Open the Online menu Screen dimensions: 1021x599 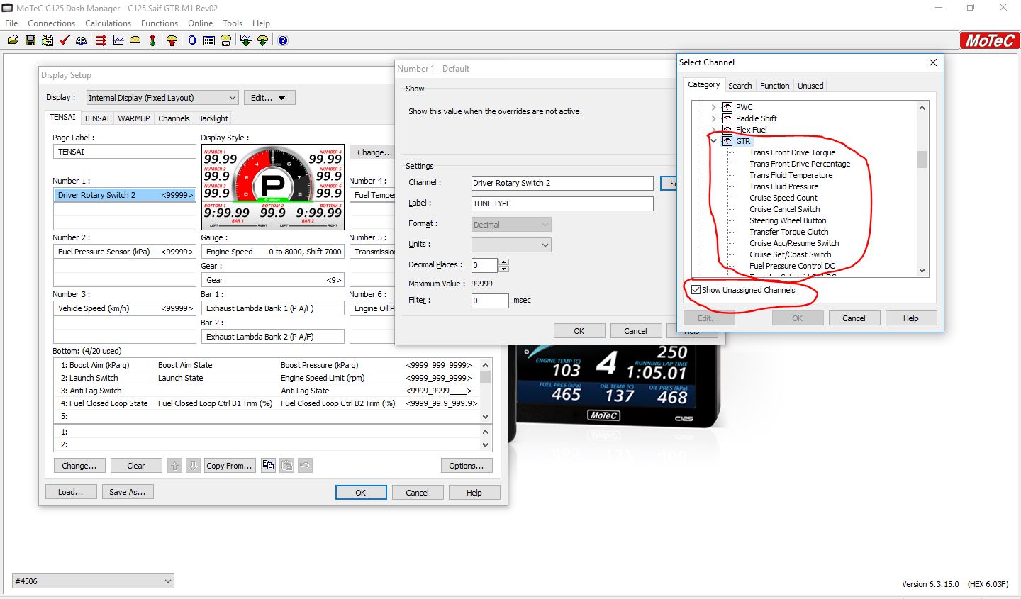(200, 23)
